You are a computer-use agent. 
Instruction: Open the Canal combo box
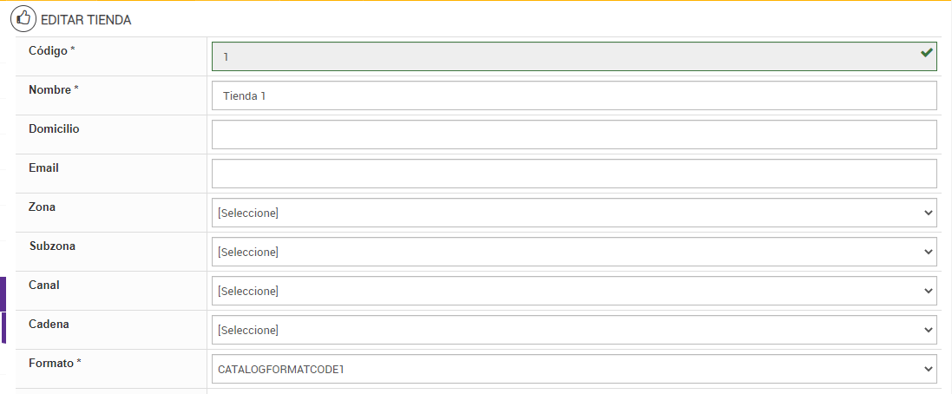pos(574,291)
